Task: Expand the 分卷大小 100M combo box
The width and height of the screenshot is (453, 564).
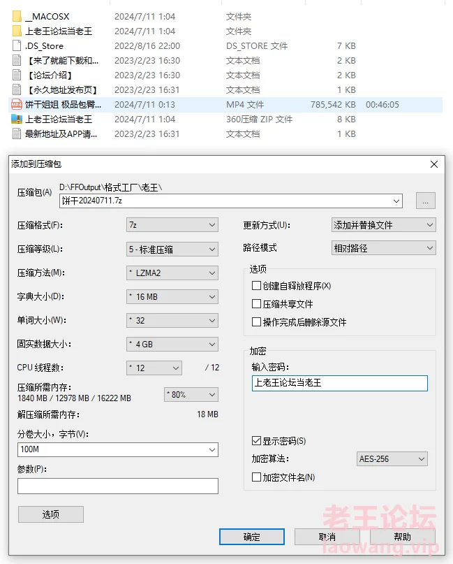Action: click(x=212, y=449)
